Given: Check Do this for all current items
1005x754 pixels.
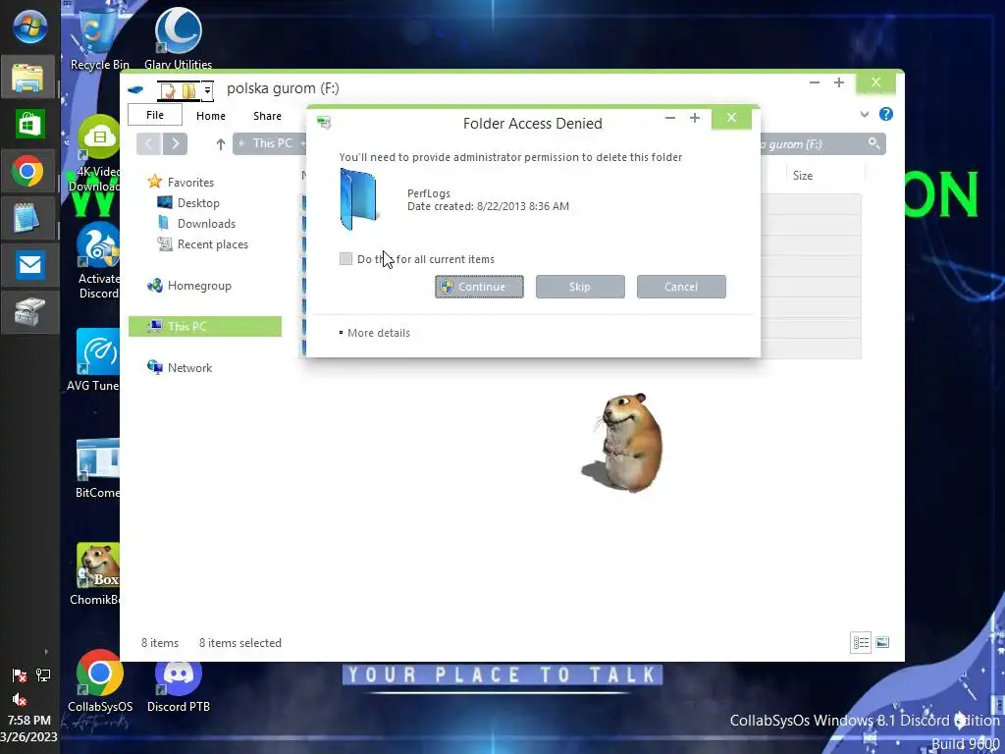Looking at the screenshot, I should [x=345, y=259].
